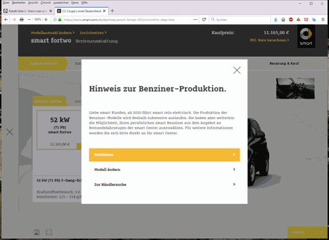Viewport: 329px width, 240px height.
Task: Click the print icon in the toolbar
Action: coord(22,20)
